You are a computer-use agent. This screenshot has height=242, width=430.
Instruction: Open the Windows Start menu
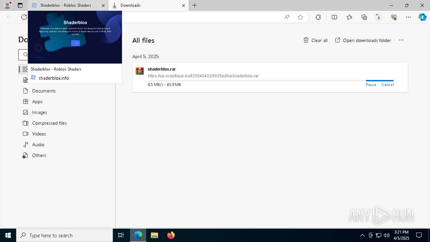click(x=8, y=235)
